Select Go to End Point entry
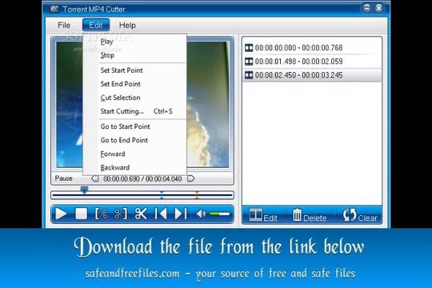The height and width of the screenshot is (288, 432). (x=135, y=140)
